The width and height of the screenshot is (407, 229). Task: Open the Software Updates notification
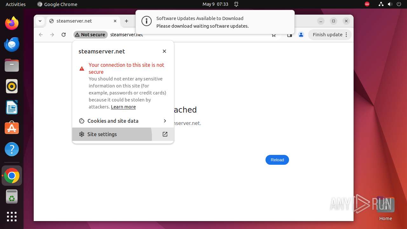click(x=215, y=22)
